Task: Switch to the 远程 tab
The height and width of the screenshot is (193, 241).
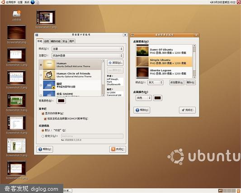Action: point(46,41)
